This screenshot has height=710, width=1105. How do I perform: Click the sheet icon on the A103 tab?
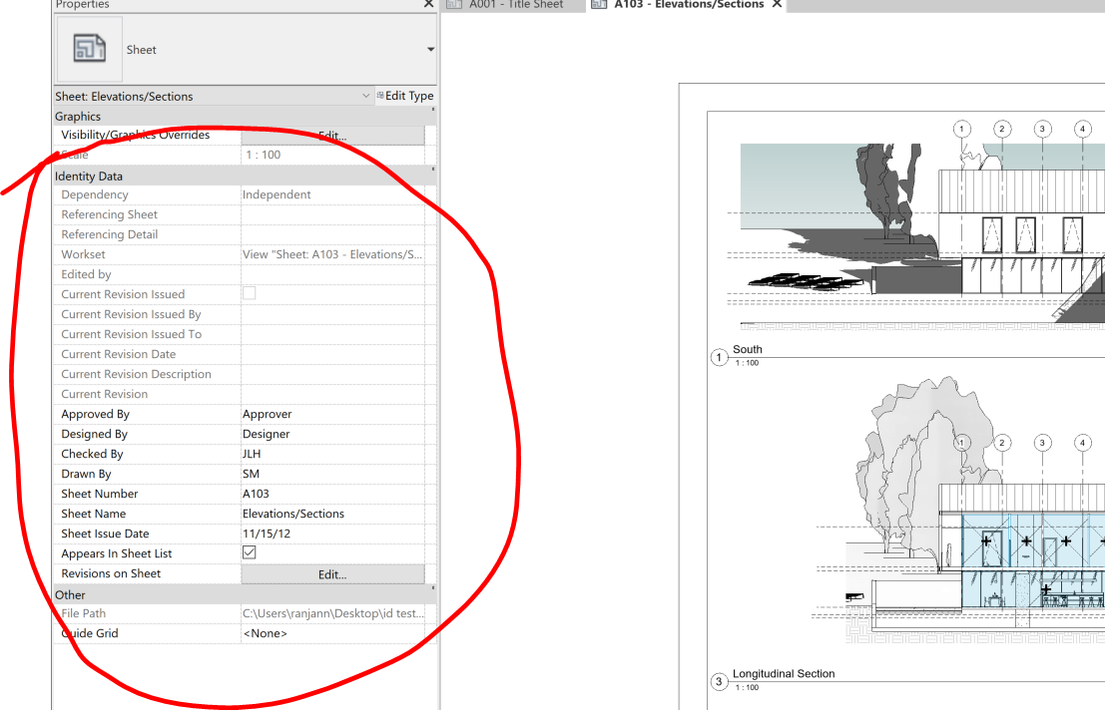coord(598,5)
